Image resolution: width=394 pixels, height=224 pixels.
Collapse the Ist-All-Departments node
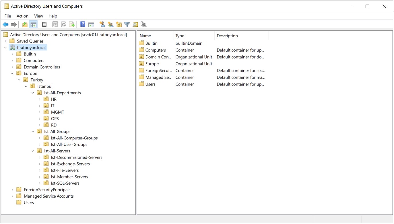[33, 93]
